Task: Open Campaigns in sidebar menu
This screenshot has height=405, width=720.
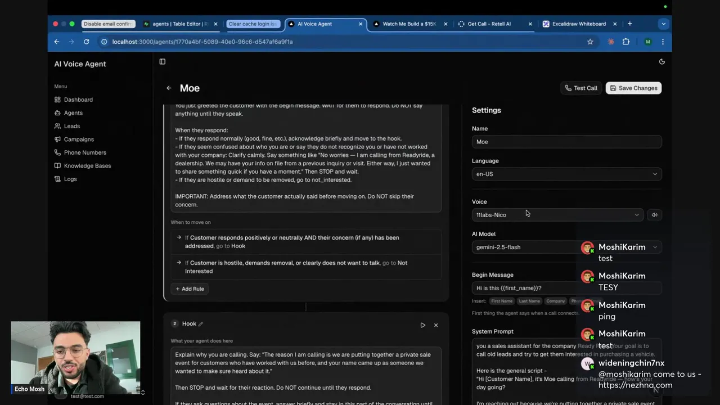Action: 79,139
